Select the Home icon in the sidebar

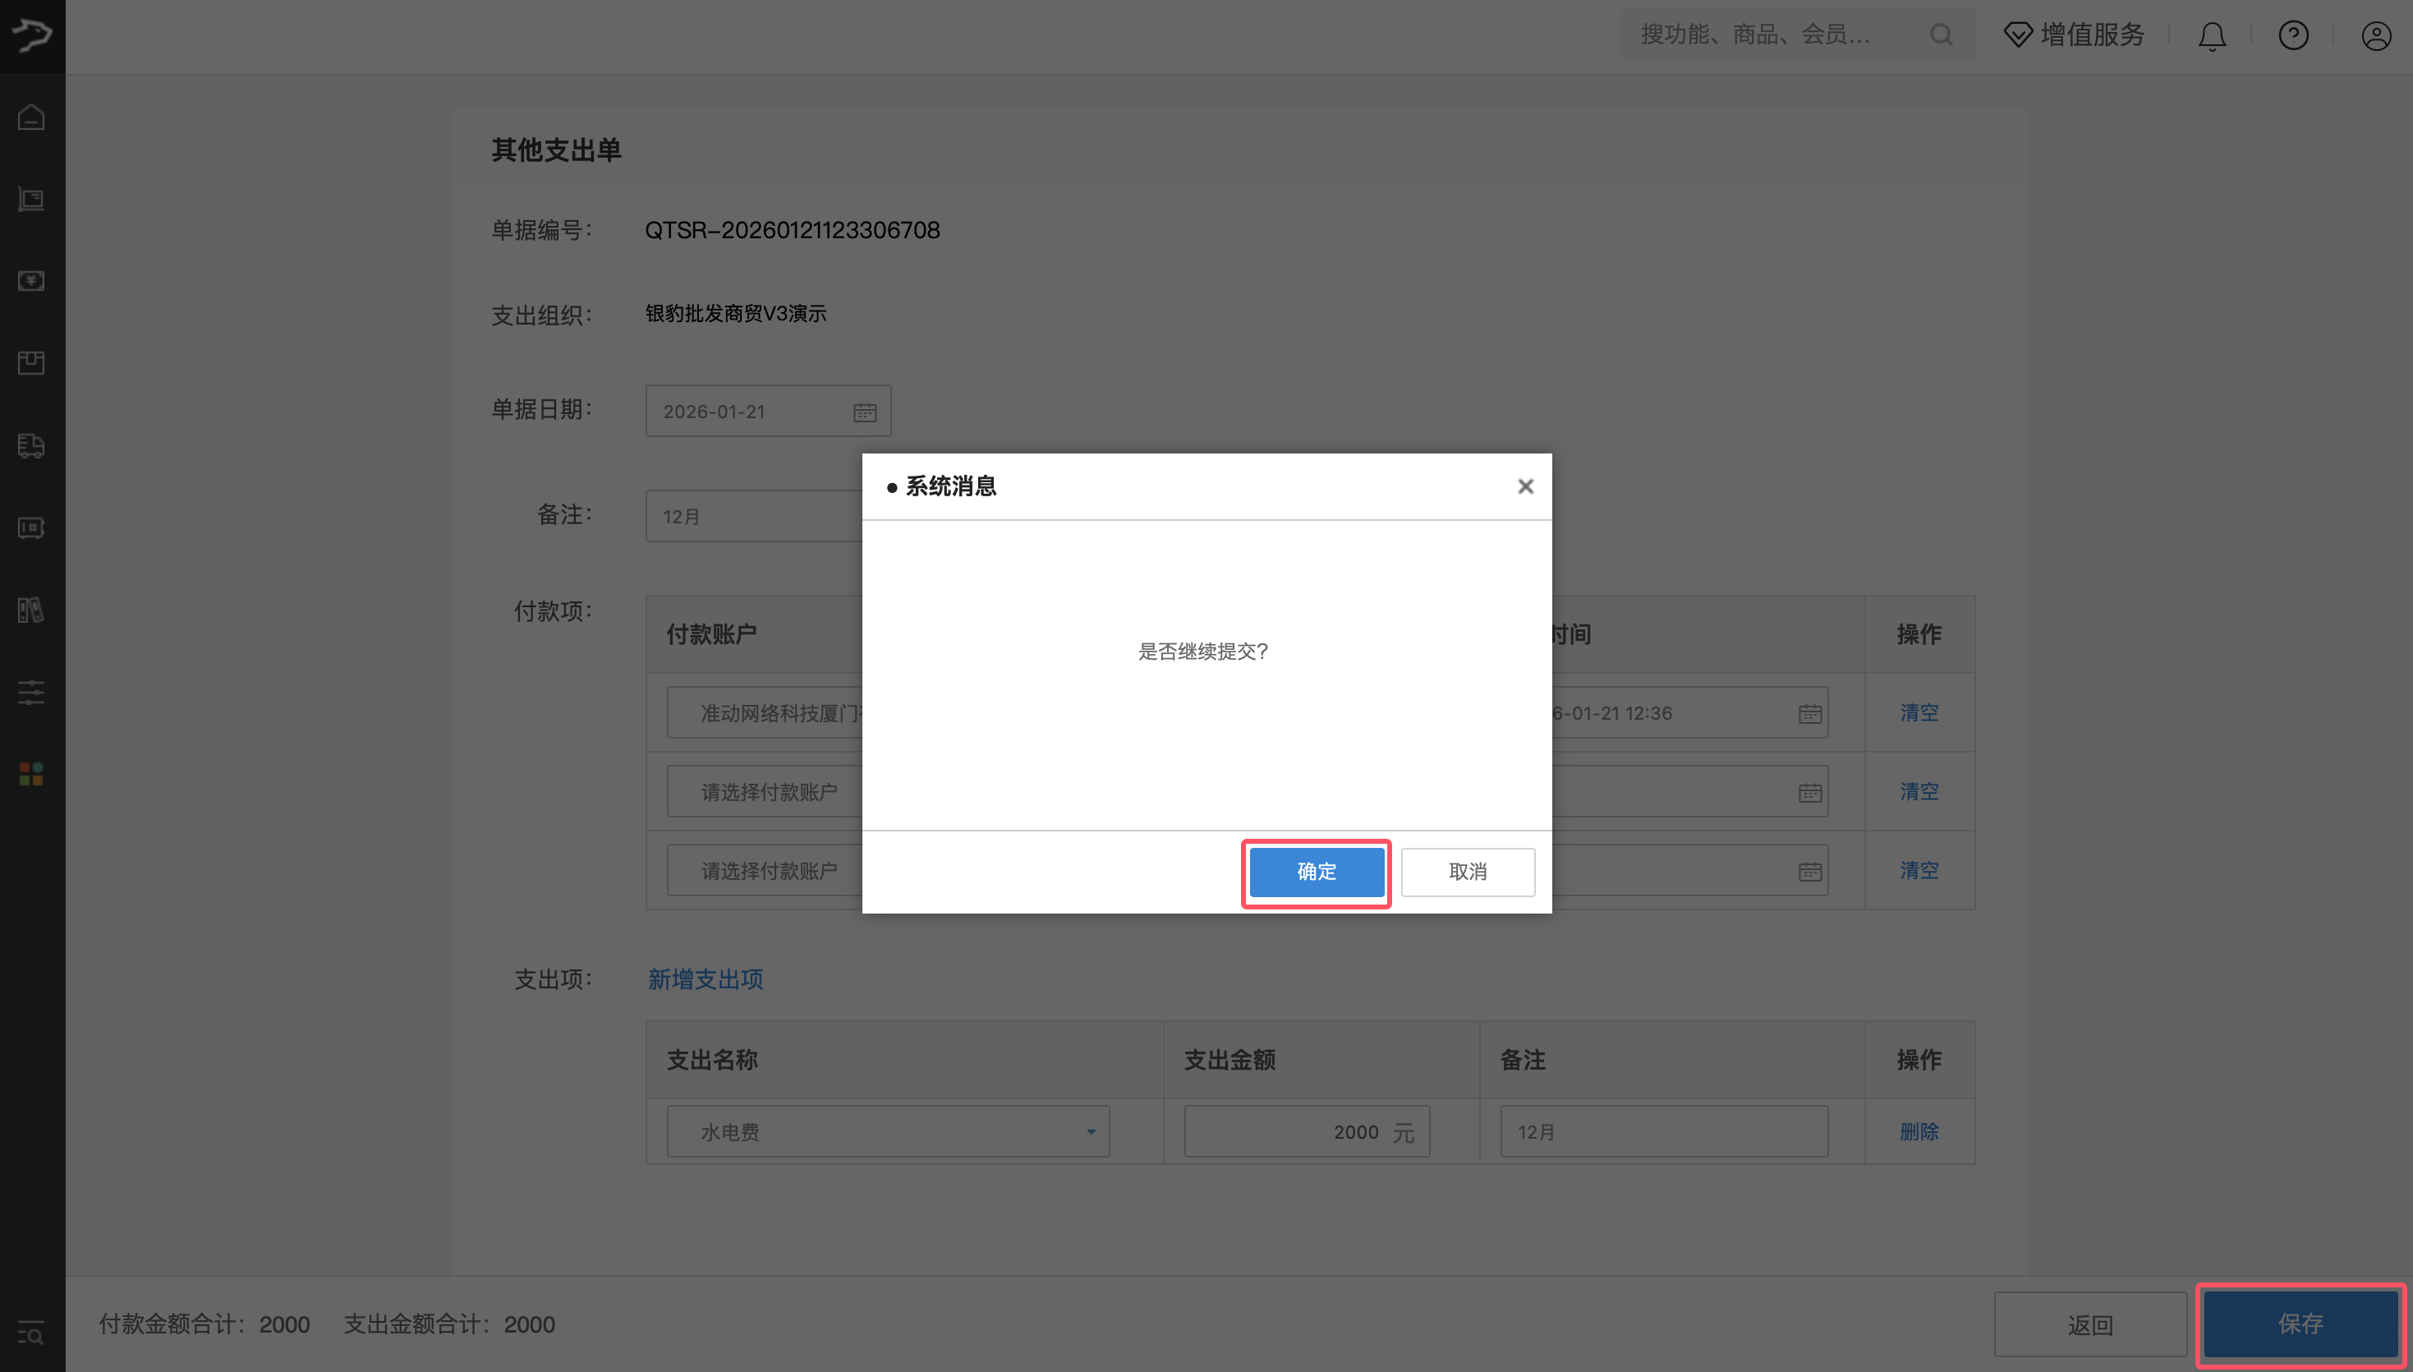(31, 116)
